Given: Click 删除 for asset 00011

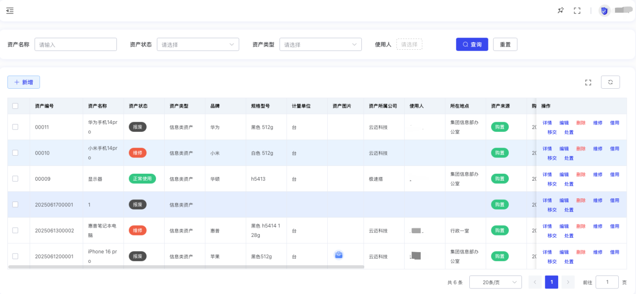Looking at the screenshot, I should click(581, 123).
